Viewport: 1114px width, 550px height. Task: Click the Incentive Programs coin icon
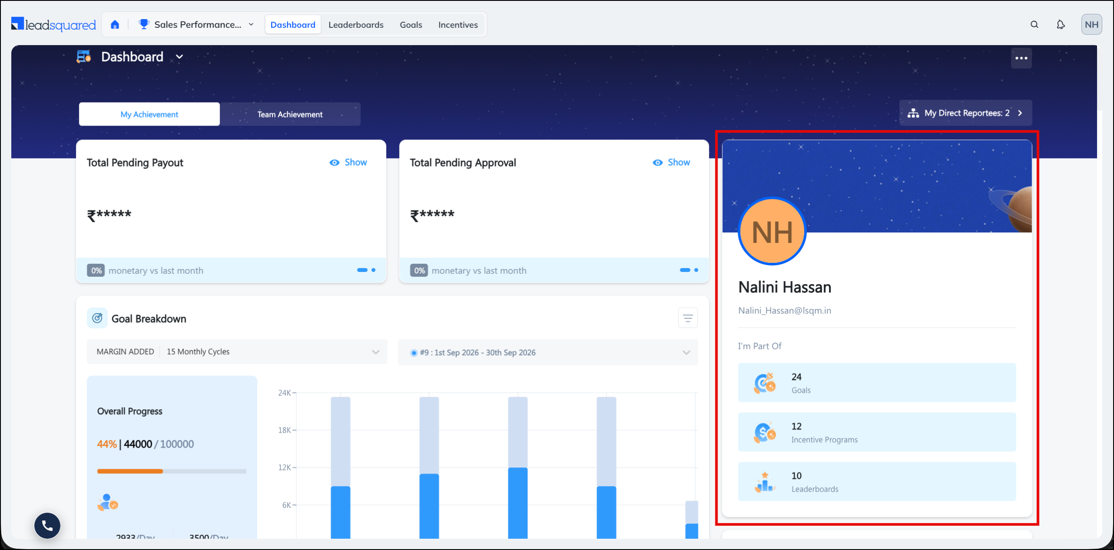click(765, 432)
